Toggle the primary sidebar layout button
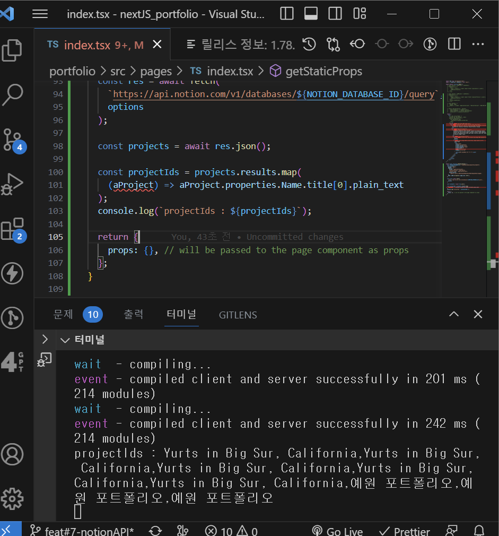Image resolution: width=499 pixels, height=536 pixels. coord(287,14)
